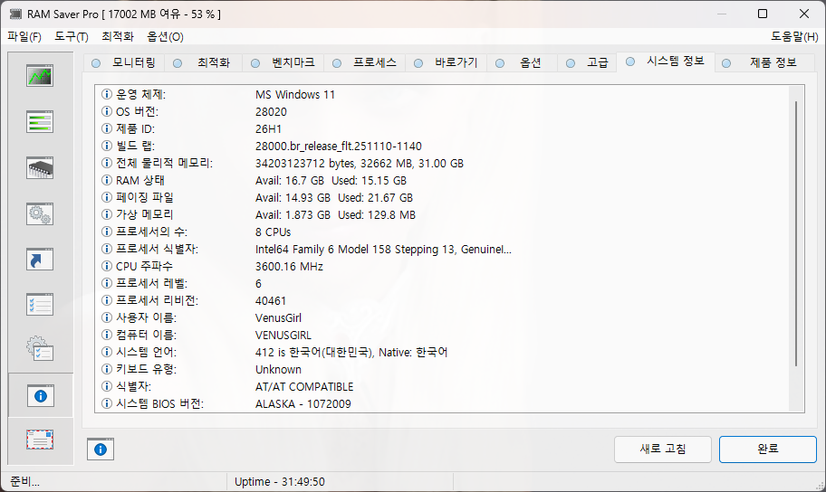Open the gears process sidebar icon
Image resolution: width=826 pixels, height=492 pixels.
click(40, 213)
